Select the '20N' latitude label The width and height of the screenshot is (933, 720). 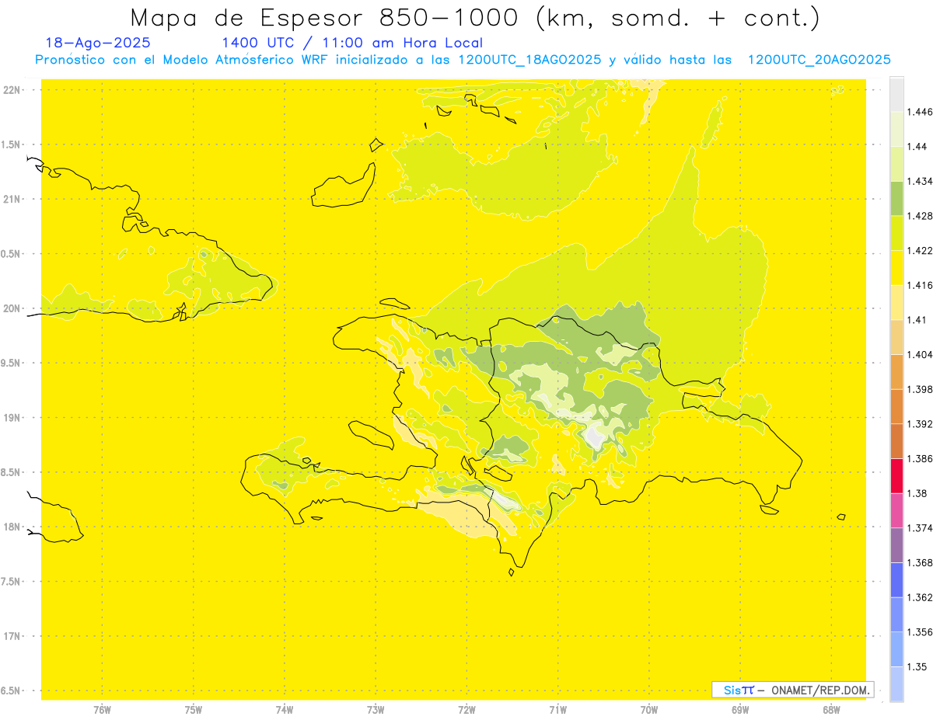tap(12, 308)
